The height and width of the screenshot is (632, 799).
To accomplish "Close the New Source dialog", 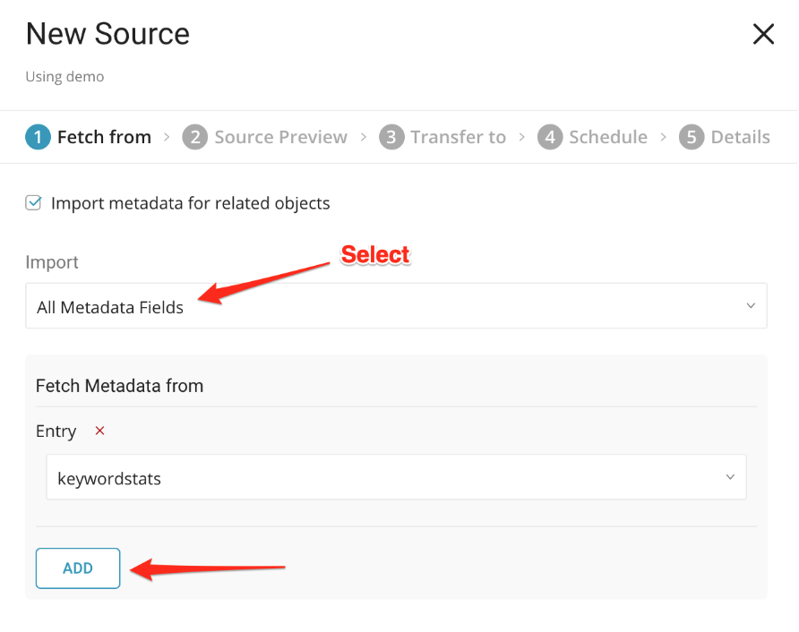I will 763,35.
